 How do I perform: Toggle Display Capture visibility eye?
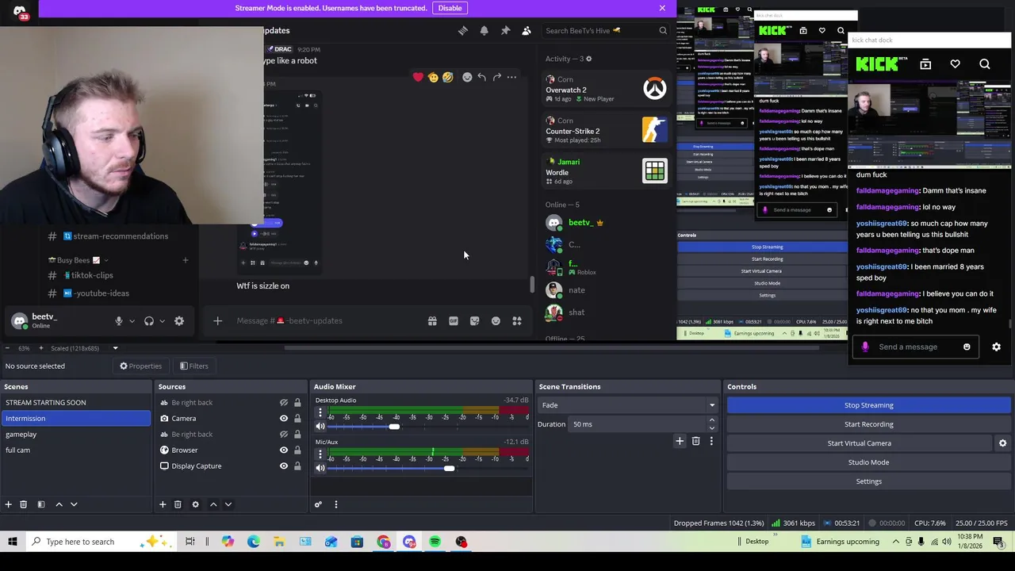click(283, 466)
